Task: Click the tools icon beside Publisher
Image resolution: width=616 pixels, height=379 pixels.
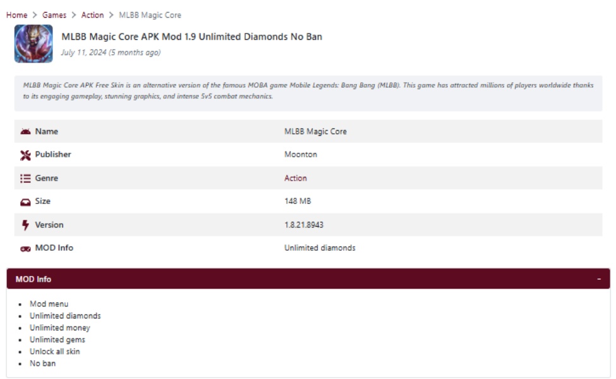Action: pos(25,155)
